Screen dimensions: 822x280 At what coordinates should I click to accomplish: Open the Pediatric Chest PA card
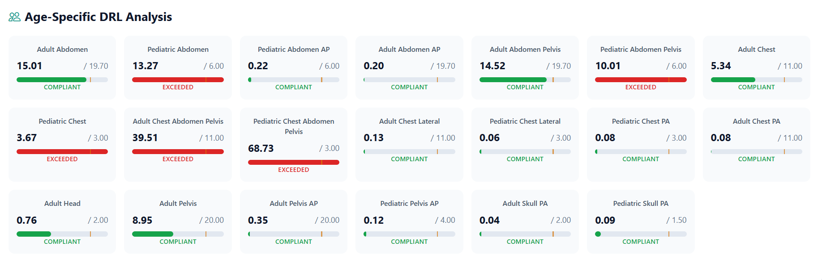[x=641, y=144]
